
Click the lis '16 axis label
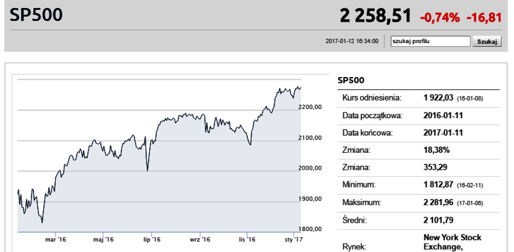[x=247, y=240]
